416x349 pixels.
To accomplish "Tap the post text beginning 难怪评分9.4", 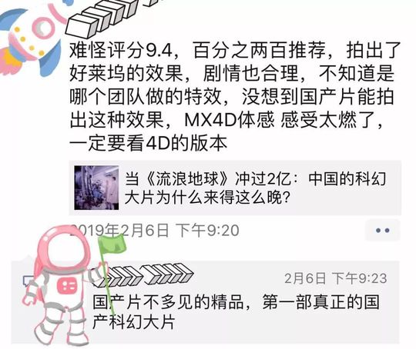I will point(235,96).
